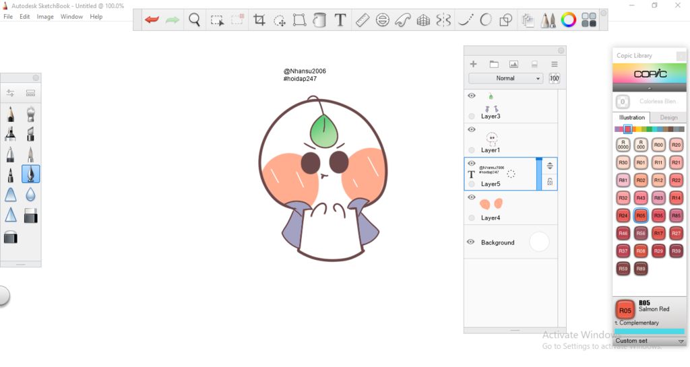The height and width of the screenshot is (367, 690).
Task: Select the R27 Copic color swatch
Action: 676,233
